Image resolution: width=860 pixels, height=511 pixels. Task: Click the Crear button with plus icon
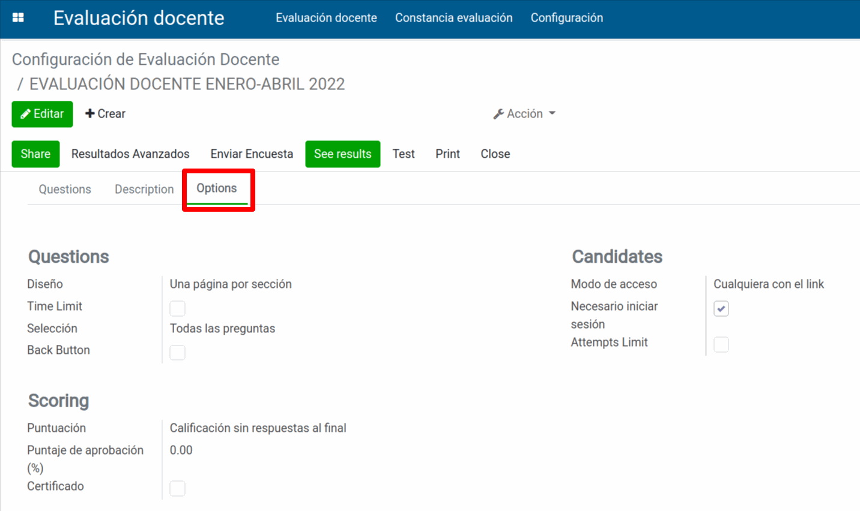coord(105,114)
